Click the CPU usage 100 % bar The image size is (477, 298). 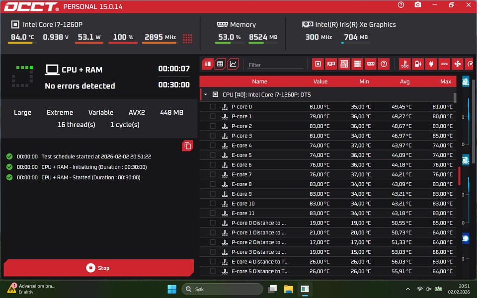(x=123, y=43)
